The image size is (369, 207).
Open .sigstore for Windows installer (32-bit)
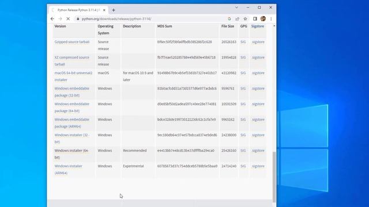coord(258,135)
